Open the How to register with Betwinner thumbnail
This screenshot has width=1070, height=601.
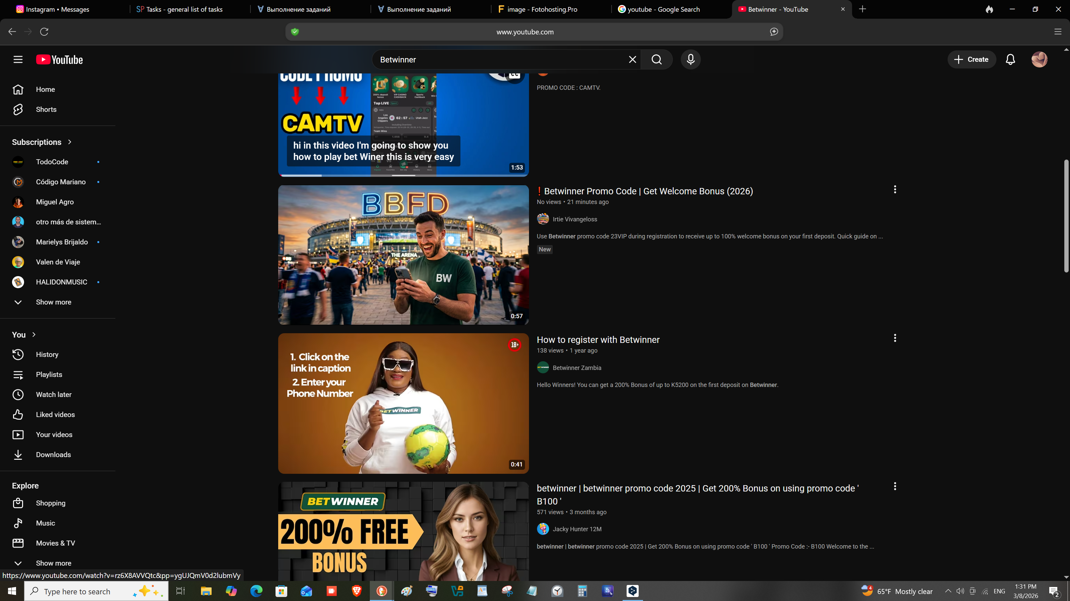tap(403, 403)
